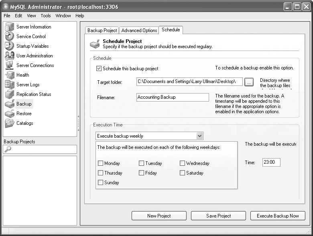Click the Server Logs icon
The height and width of the screenshot is (236, 313).
[9, 84]
